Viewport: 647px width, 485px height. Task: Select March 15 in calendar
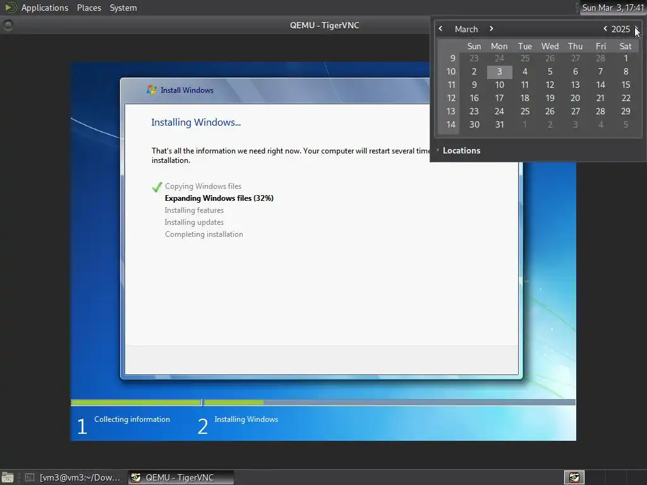[626, 85]
